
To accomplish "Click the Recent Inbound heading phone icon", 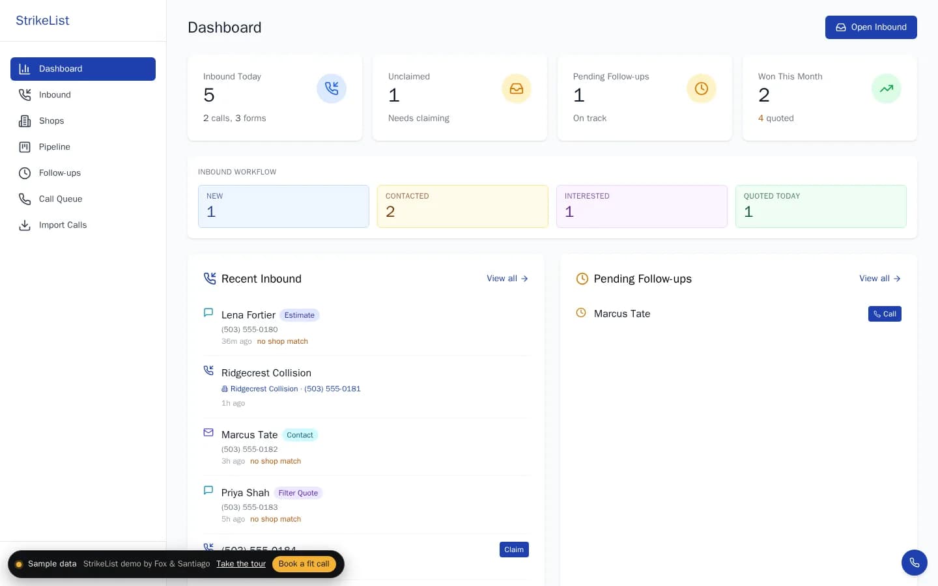I will click(x=210, y=279).
